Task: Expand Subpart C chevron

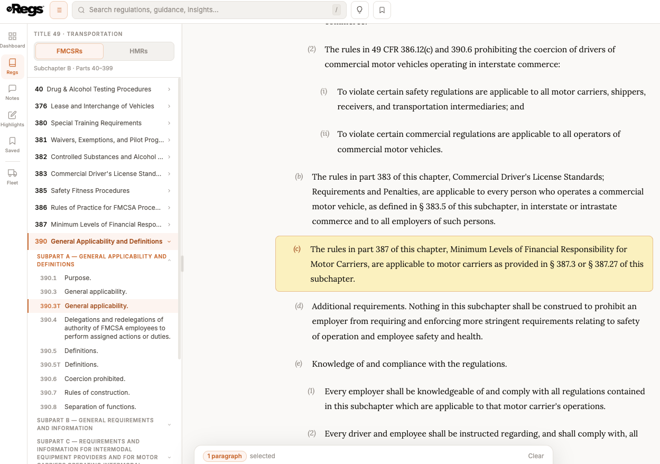Action: pyautogui.click(x=170, y=457)
